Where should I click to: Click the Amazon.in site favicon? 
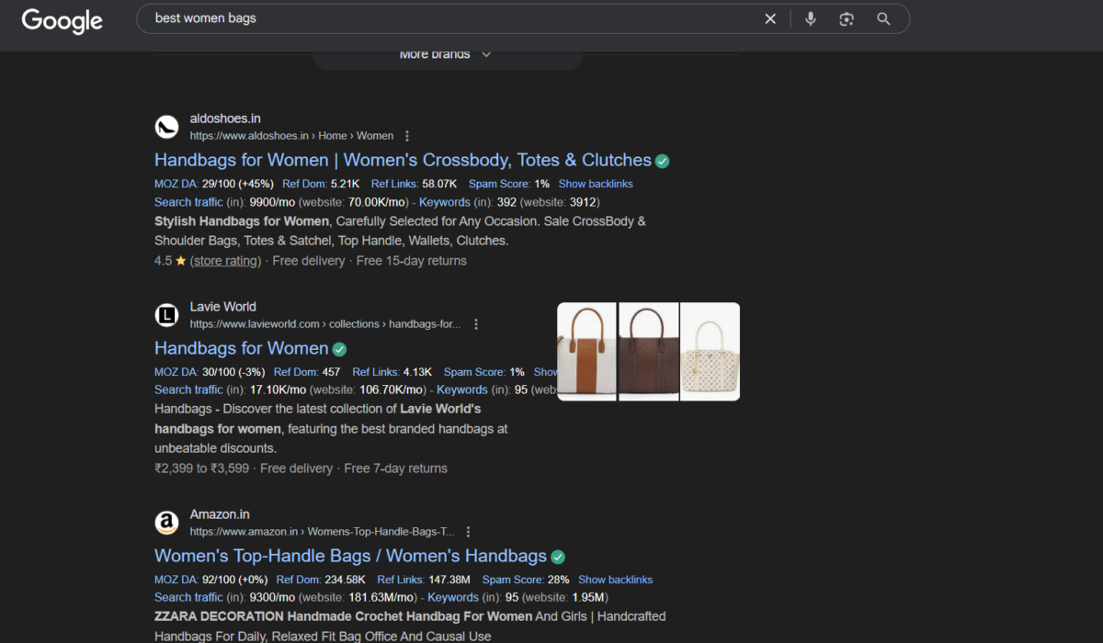166,523
